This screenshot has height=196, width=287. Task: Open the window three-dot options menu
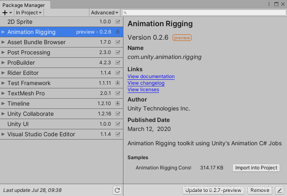(x=269, y=4)
